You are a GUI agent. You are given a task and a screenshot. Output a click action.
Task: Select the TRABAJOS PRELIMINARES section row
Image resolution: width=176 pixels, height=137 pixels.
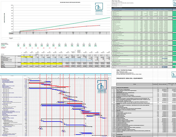coord(126,87)
